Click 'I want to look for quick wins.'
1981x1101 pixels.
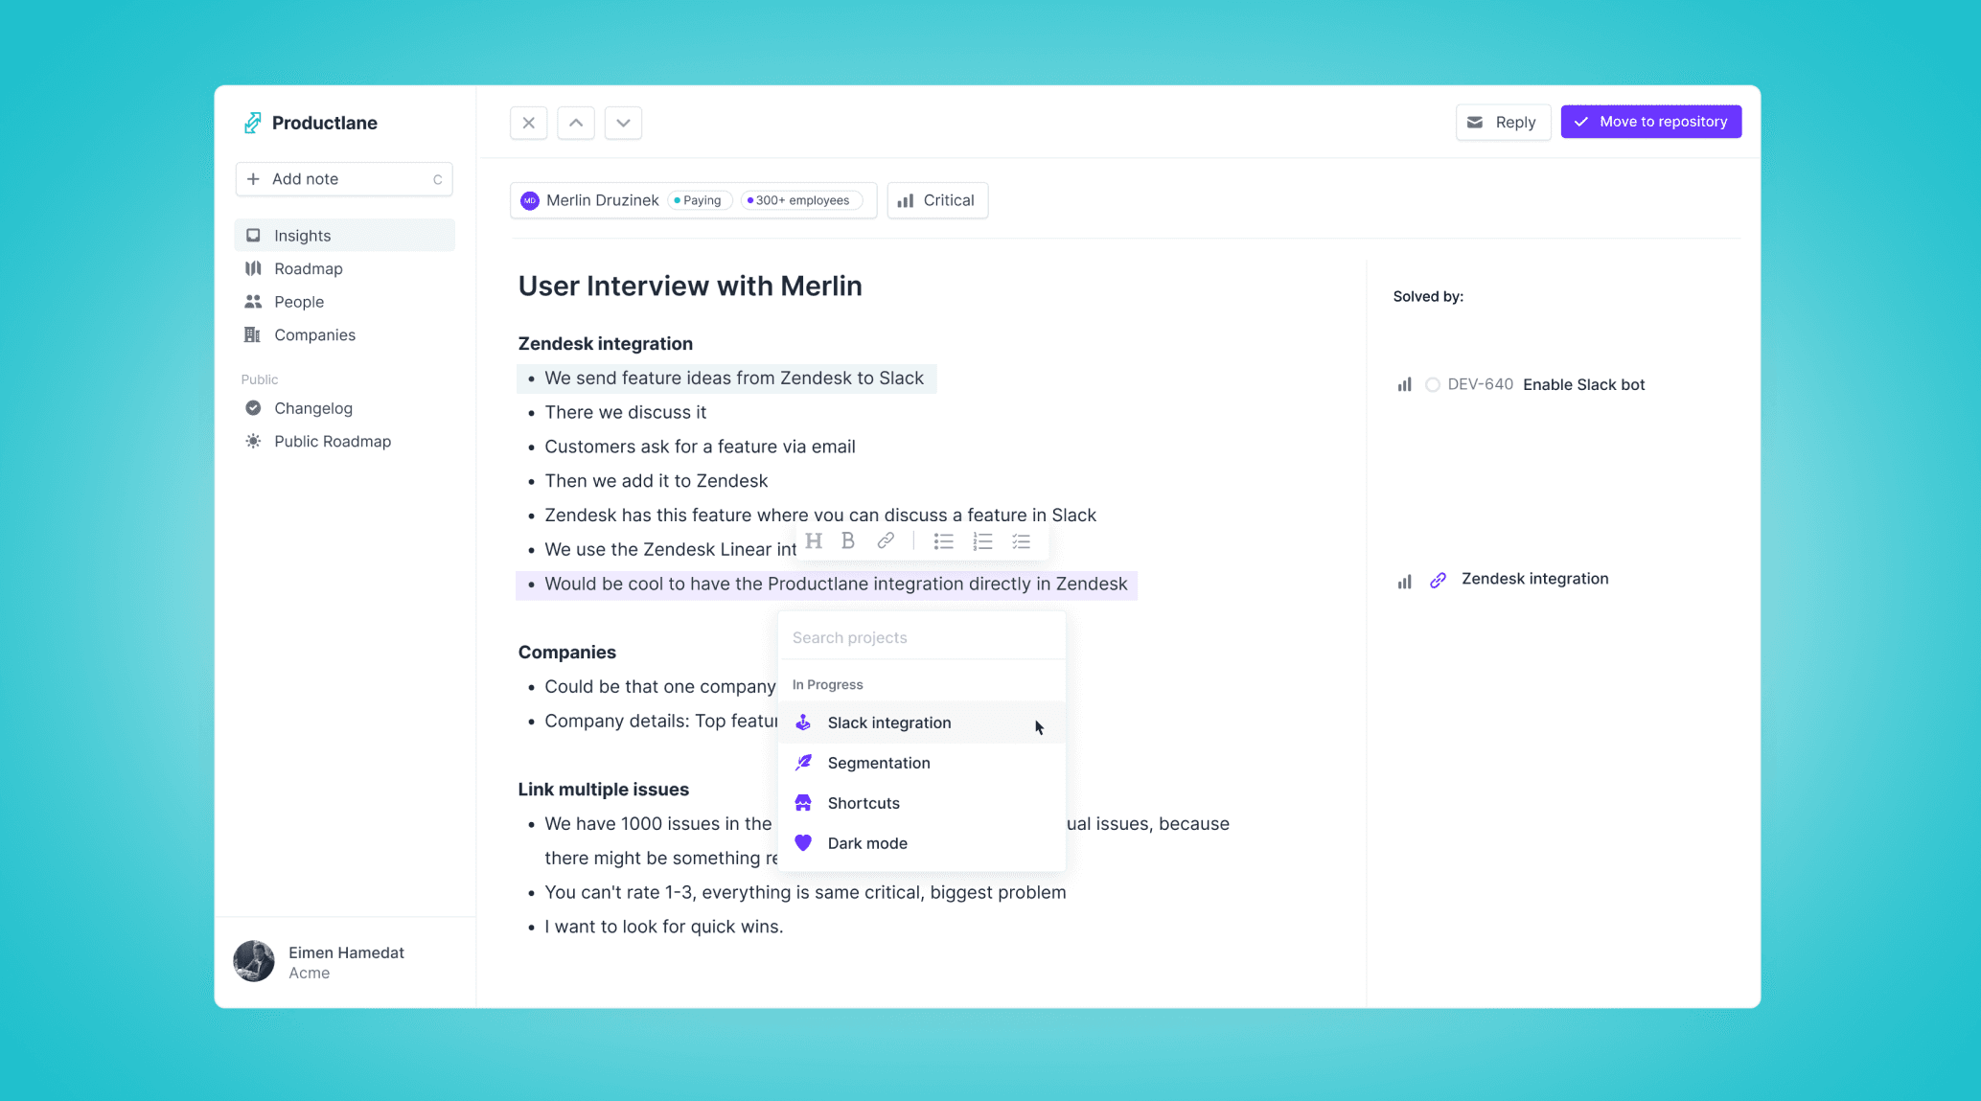(x=663, y=927)
